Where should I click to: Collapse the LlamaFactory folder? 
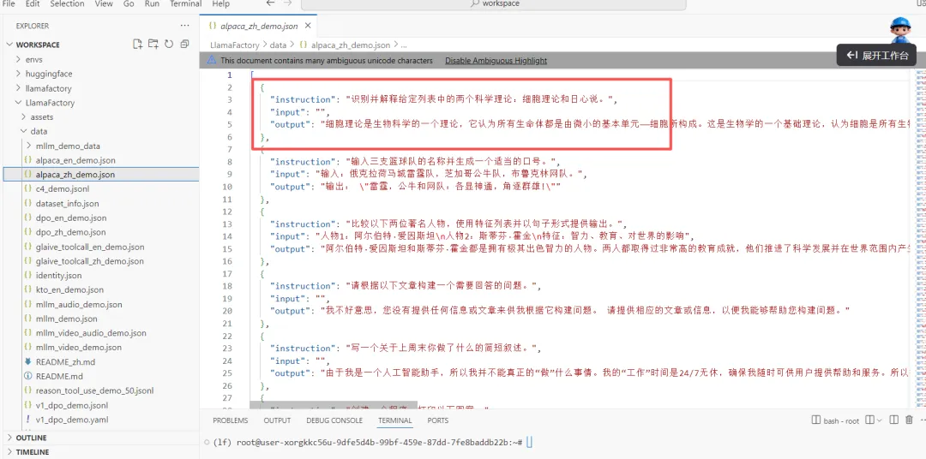click(50, 103)
